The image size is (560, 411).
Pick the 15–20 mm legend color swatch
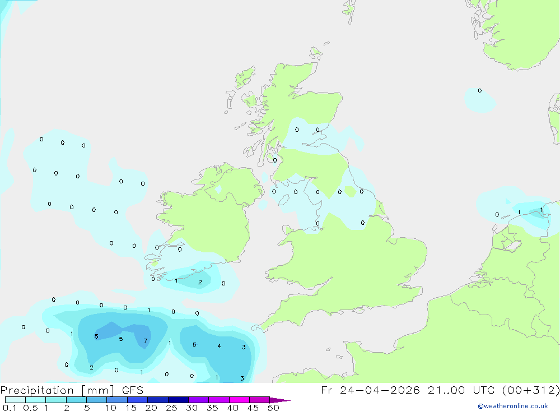point(138,400)
